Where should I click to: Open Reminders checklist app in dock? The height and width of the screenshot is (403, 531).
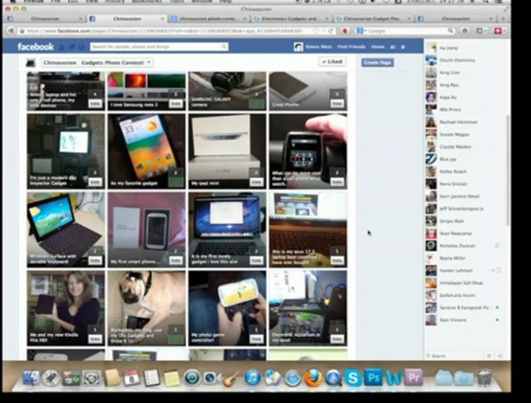[x=152, y=378]
